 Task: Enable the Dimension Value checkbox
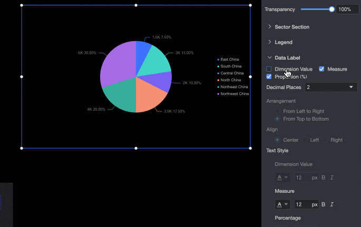pyautogui.click(x=269, y=69)
